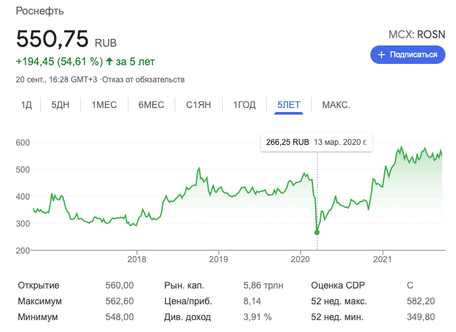This screenshot has height=332, width=456.
Task: Click the 2019 x-axis label
Action: [218, 260]
